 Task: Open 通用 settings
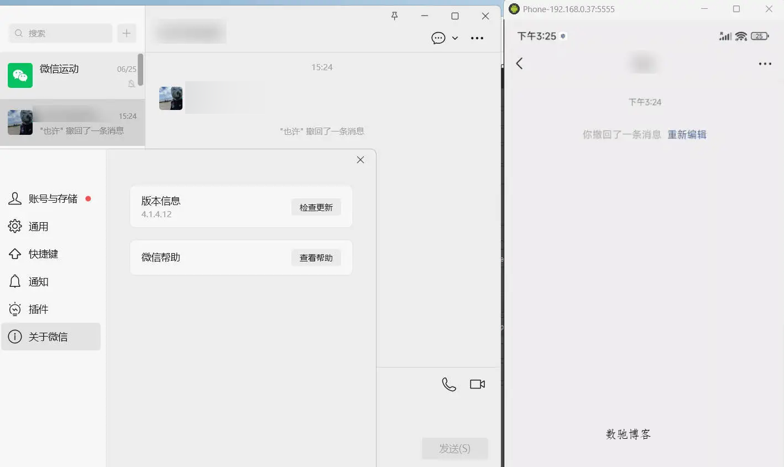tap(51, 227)
